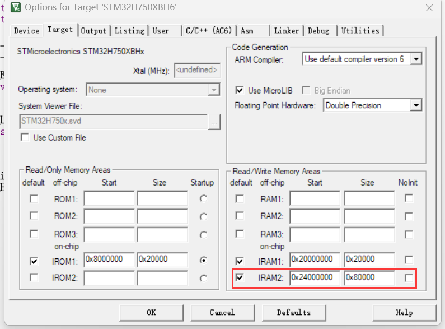This screenshot has width=445, height=329.
Task: Check the RAM2 default checkbox
Action: [x=240, y=216]
